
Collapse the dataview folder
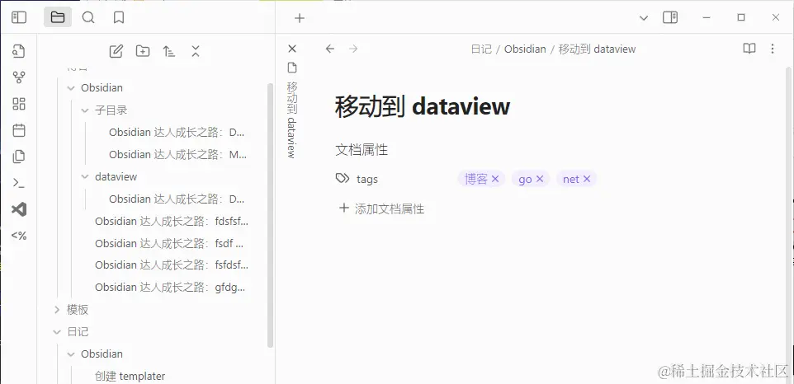point(85,177)
